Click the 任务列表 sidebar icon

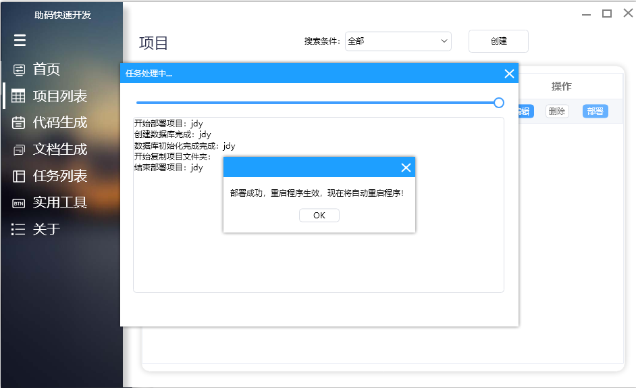click(x=19, y=176)
